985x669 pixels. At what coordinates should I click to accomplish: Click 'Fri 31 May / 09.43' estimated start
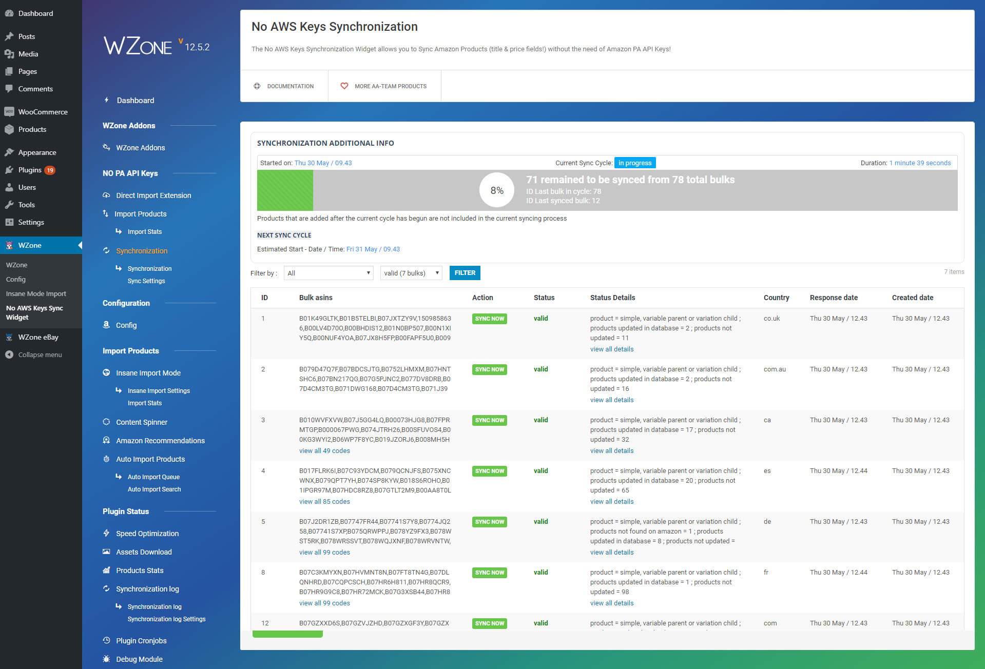373,249
